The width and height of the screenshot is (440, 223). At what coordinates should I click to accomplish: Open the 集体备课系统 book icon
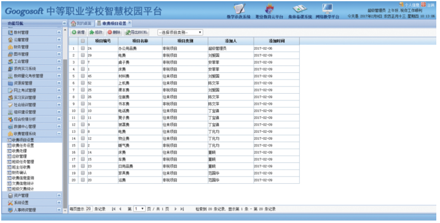click(x=300, y=9)
